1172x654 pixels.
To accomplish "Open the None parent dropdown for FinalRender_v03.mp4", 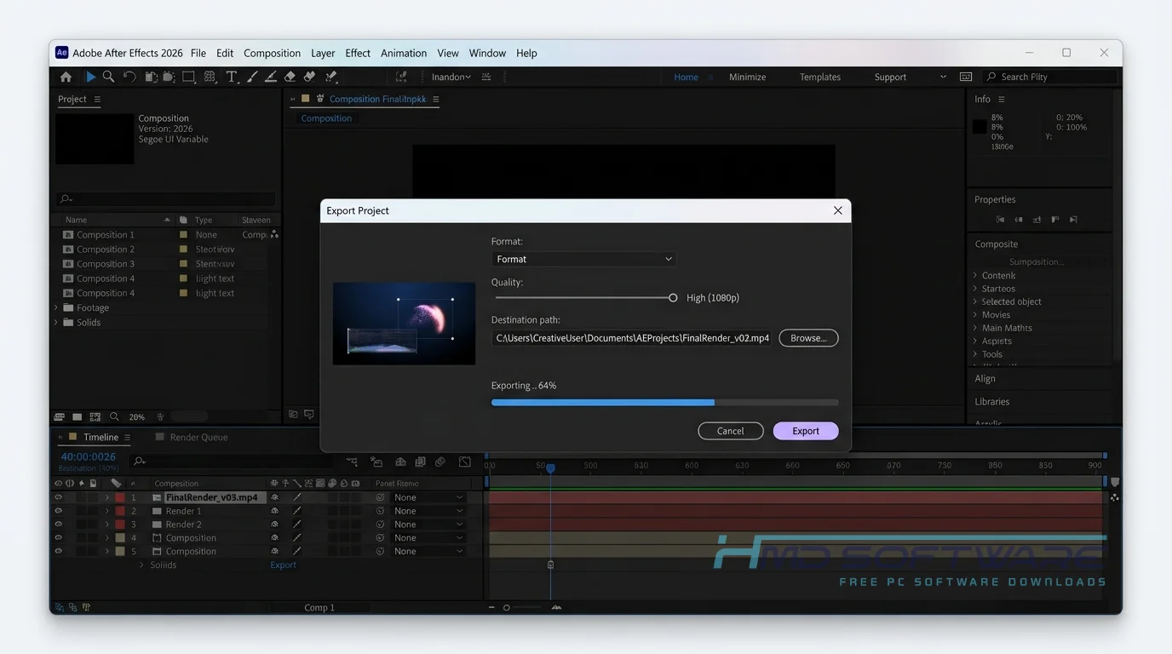I will [428, 497].
